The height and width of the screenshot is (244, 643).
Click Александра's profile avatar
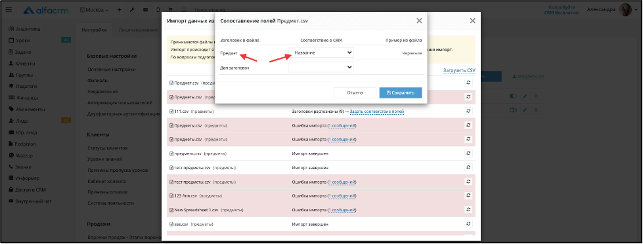(x=625, y=10)
